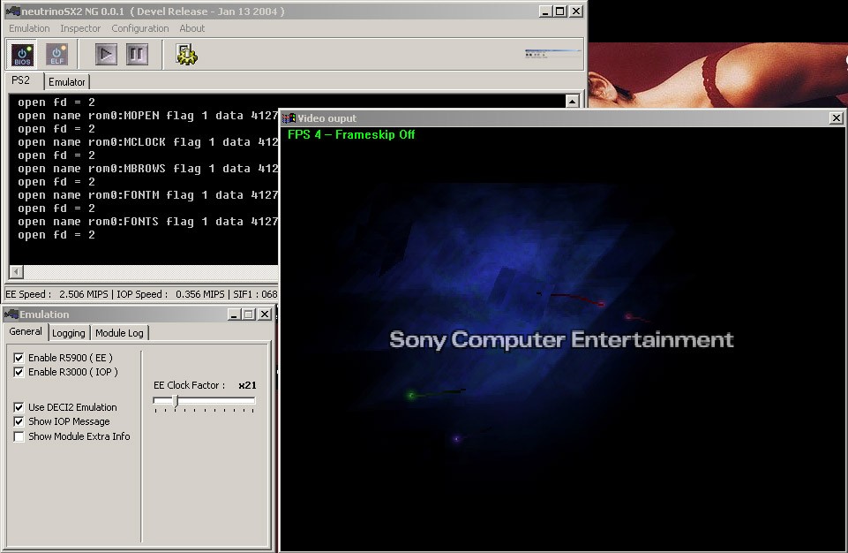Click log line 'open name rom0:FONTS'
848x553 pixels.
coord(147,222)
